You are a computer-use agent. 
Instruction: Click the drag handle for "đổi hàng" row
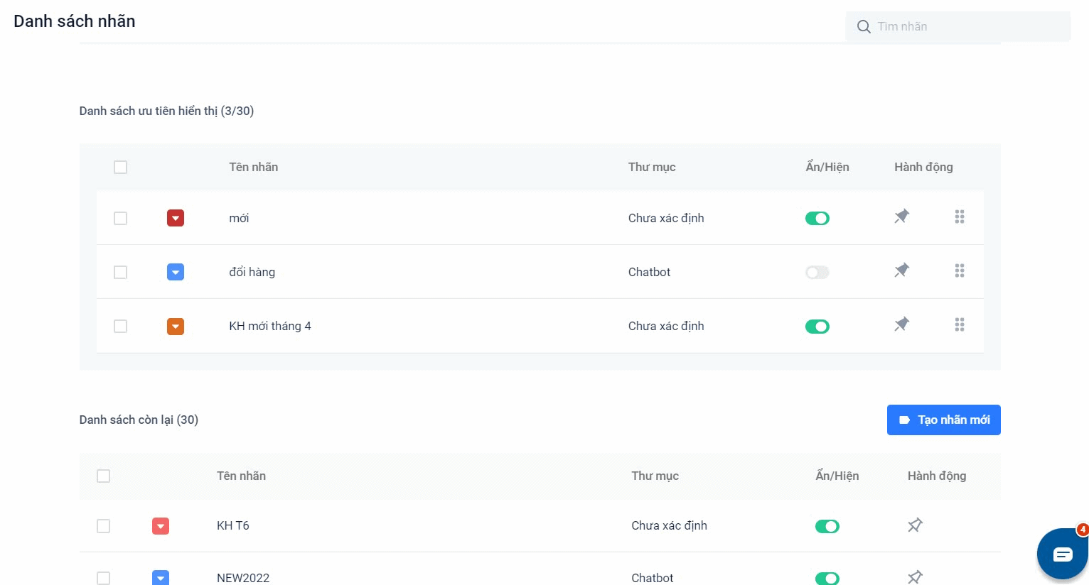[960, 270]
